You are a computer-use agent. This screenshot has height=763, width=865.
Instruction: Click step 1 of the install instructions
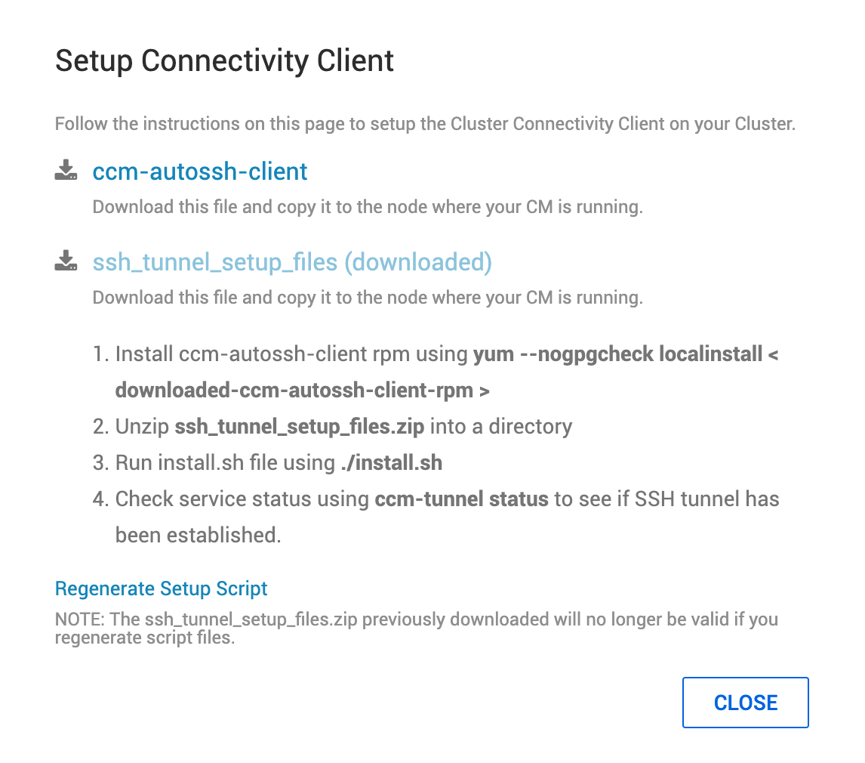445,372
